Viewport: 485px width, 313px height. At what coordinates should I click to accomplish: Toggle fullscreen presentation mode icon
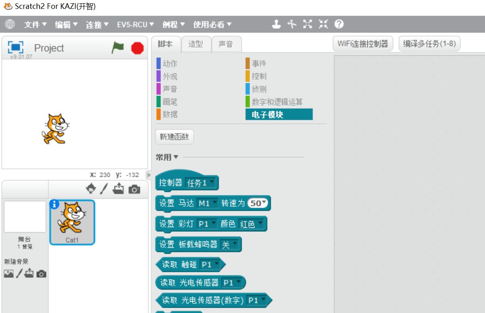pos(16,47)
